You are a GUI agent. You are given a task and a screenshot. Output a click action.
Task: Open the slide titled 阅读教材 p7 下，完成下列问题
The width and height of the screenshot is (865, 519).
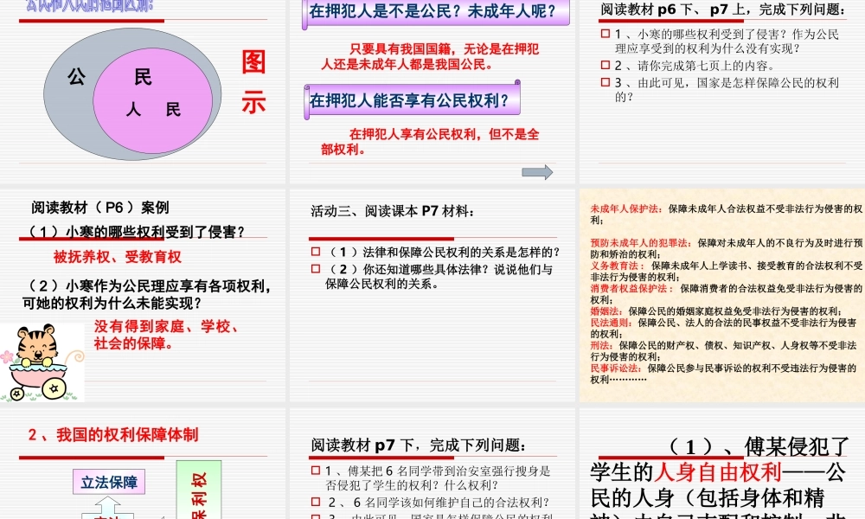pos(432,464)
